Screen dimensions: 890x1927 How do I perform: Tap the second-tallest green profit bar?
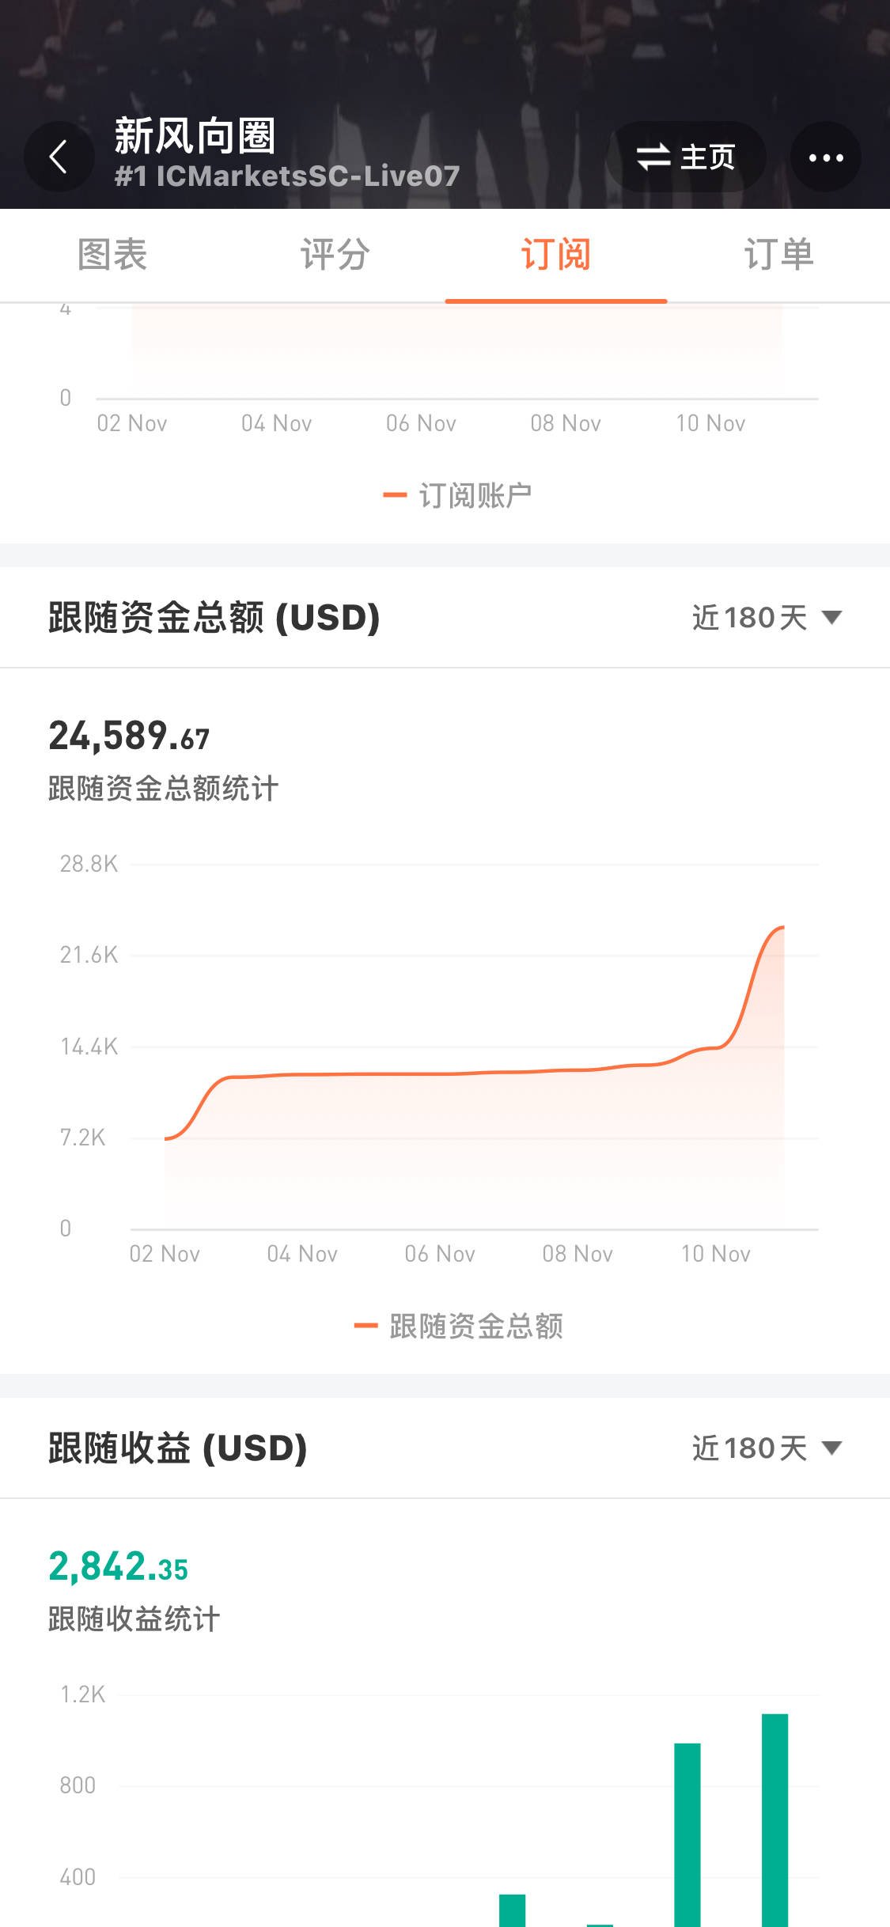[x=687, y=1835]
